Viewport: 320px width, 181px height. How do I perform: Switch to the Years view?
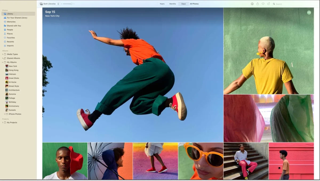tap(162, 4)
